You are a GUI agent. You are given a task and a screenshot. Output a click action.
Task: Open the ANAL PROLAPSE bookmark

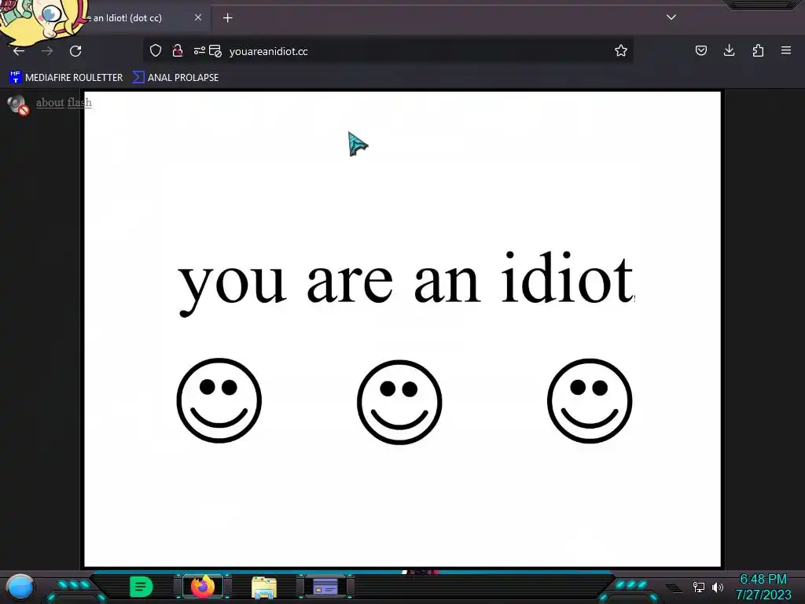click(x=175, y=78)
